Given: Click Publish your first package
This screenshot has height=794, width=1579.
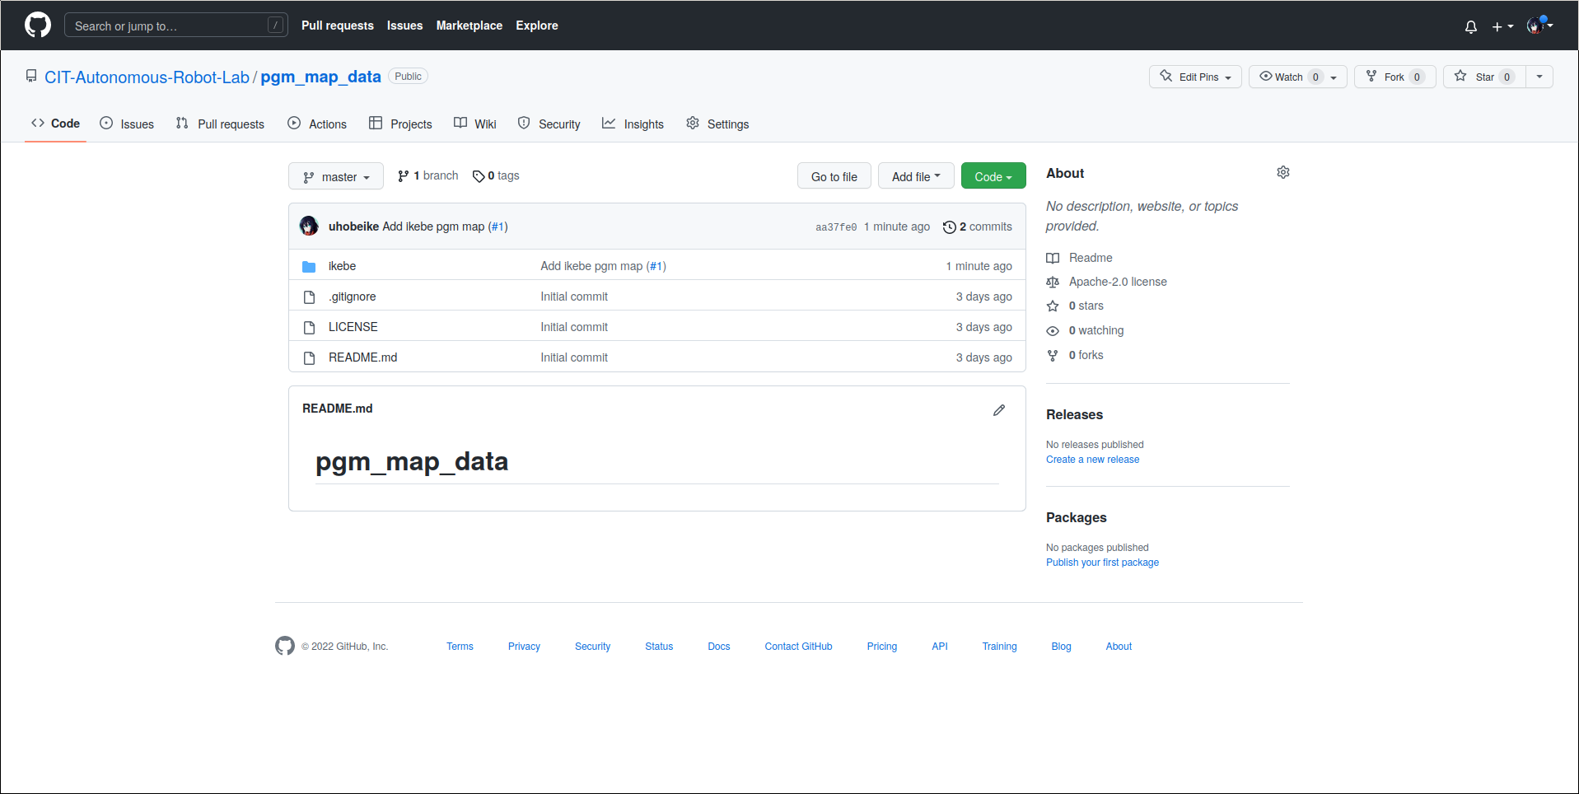Looking at the screenshot, I should tap(1102, 563).
